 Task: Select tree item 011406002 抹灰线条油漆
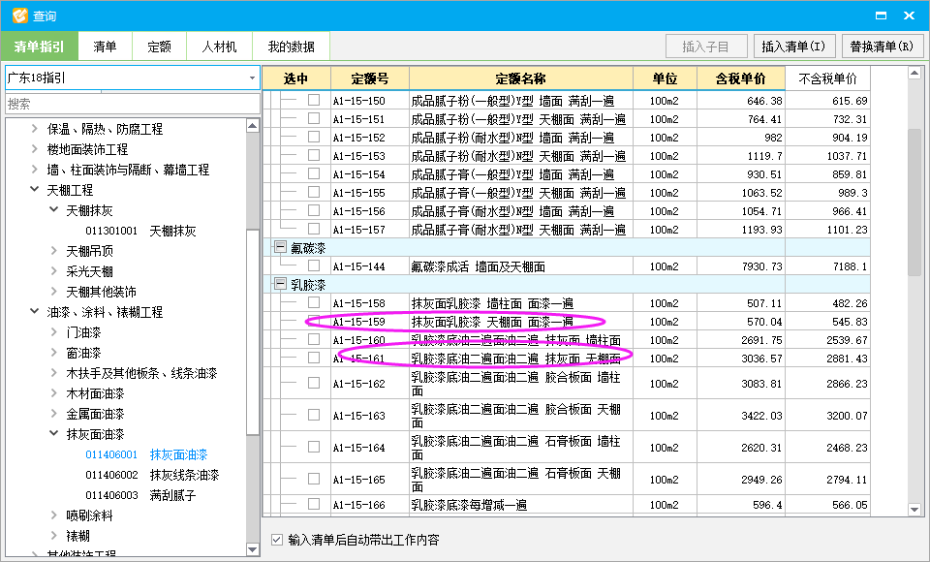[x=152, y=475]
